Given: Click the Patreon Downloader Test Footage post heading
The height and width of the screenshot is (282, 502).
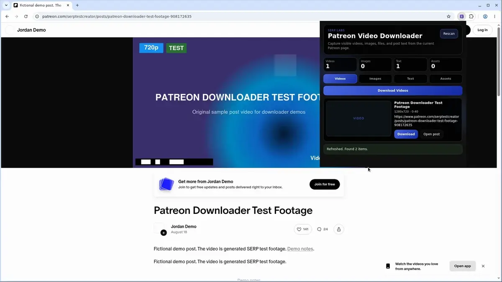Looking at the screenshot, I should 233,211.
